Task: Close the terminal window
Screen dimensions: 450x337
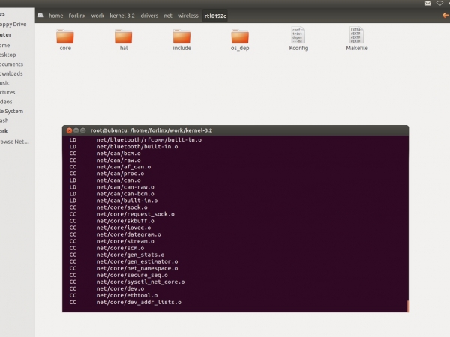Action: (x=68, y=130)
